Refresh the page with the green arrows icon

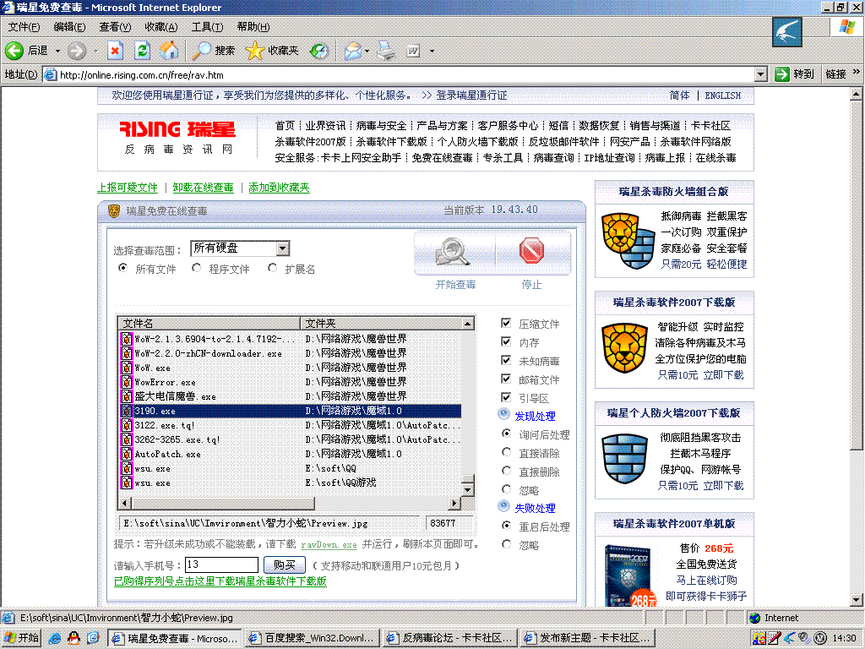(142, 51)
